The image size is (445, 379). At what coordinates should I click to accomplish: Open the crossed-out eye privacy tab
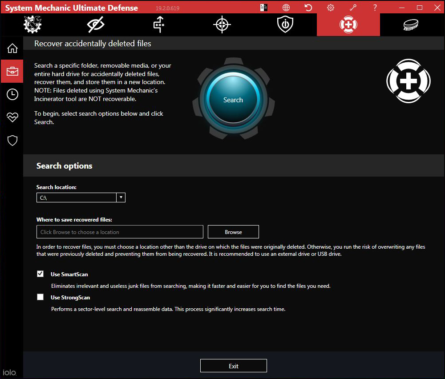click(96, 24)
